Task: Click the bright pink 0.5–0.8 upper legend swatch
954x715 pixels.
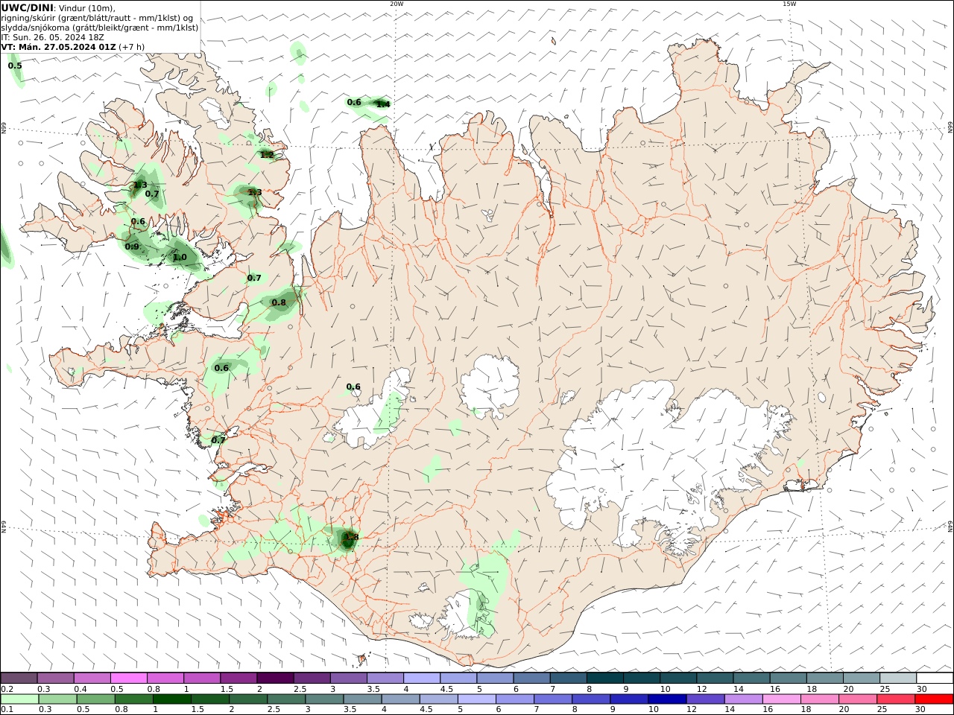Action: (128, 679)
